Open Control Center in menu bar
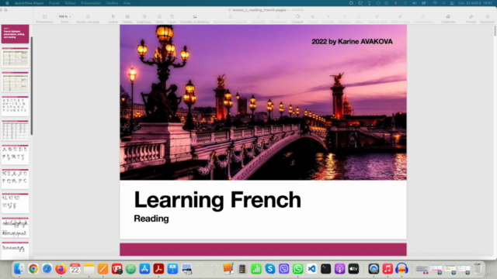The width and height of the screenshot is (497, 279). pyautogui.click(x=452, y=3)
